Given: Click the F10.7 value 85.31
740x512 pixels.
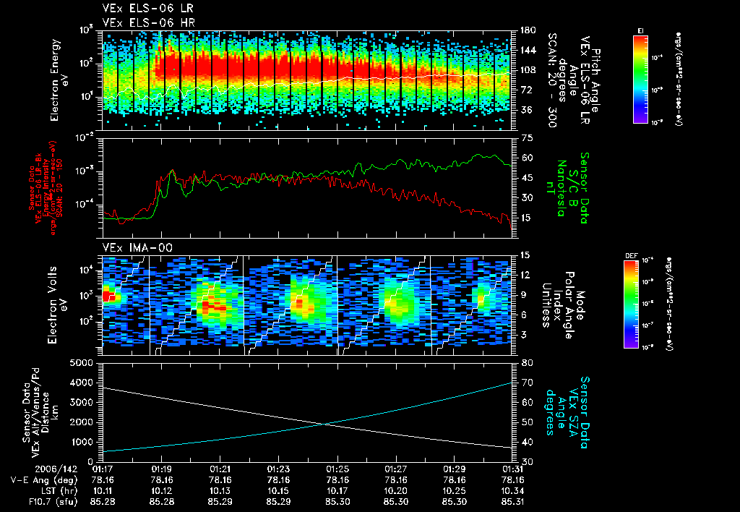Looking at the screenshot, I should click(x=512, y=502).
